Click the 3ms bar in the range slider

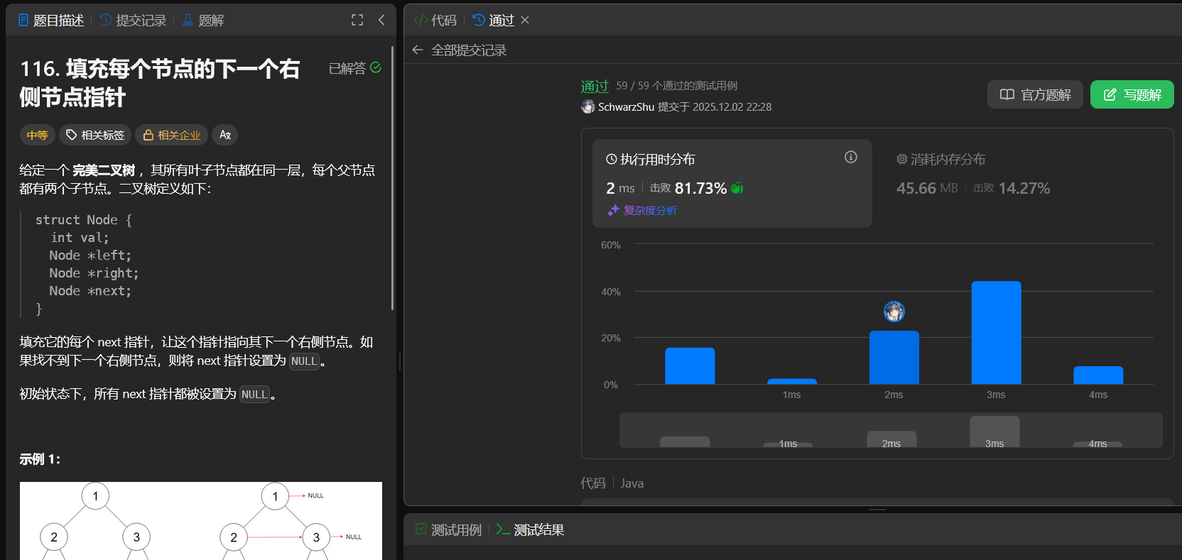(x=994, y=432)
